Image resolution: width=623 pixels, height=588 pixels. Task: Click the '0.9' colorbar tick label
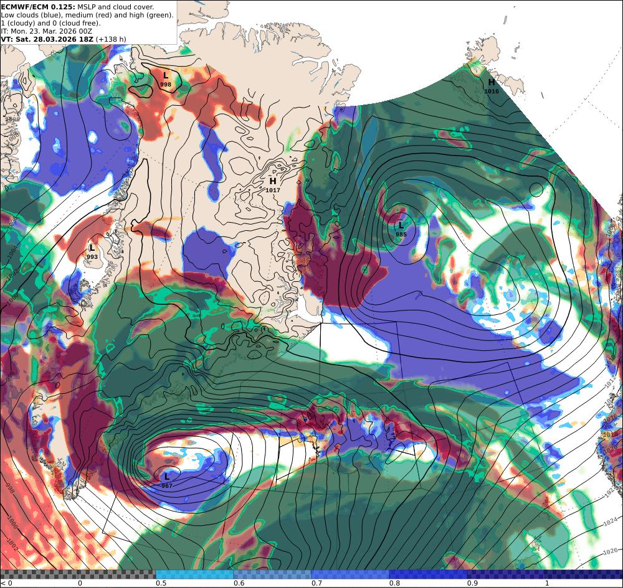pyautogui.click(x=472, y=583)
